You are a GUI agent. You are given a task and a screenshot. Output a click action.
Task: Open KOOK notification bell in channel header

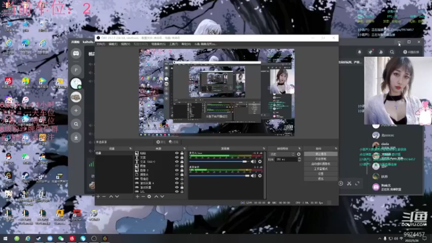pyautogui.click(x=360, y=52)
